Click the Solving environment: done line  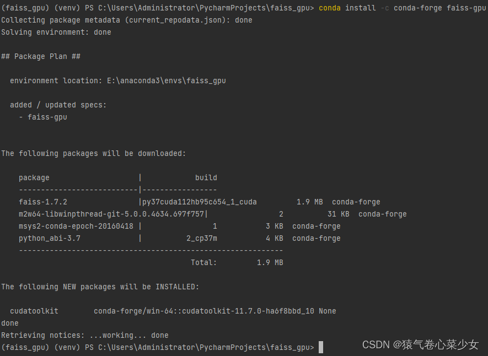click(x=57, y=32)
